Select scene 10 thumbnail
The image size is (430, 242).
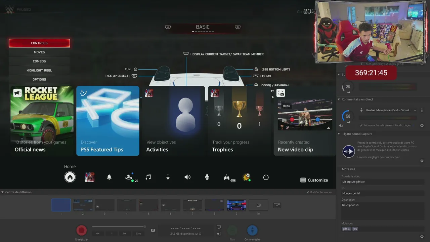(258, 205)
